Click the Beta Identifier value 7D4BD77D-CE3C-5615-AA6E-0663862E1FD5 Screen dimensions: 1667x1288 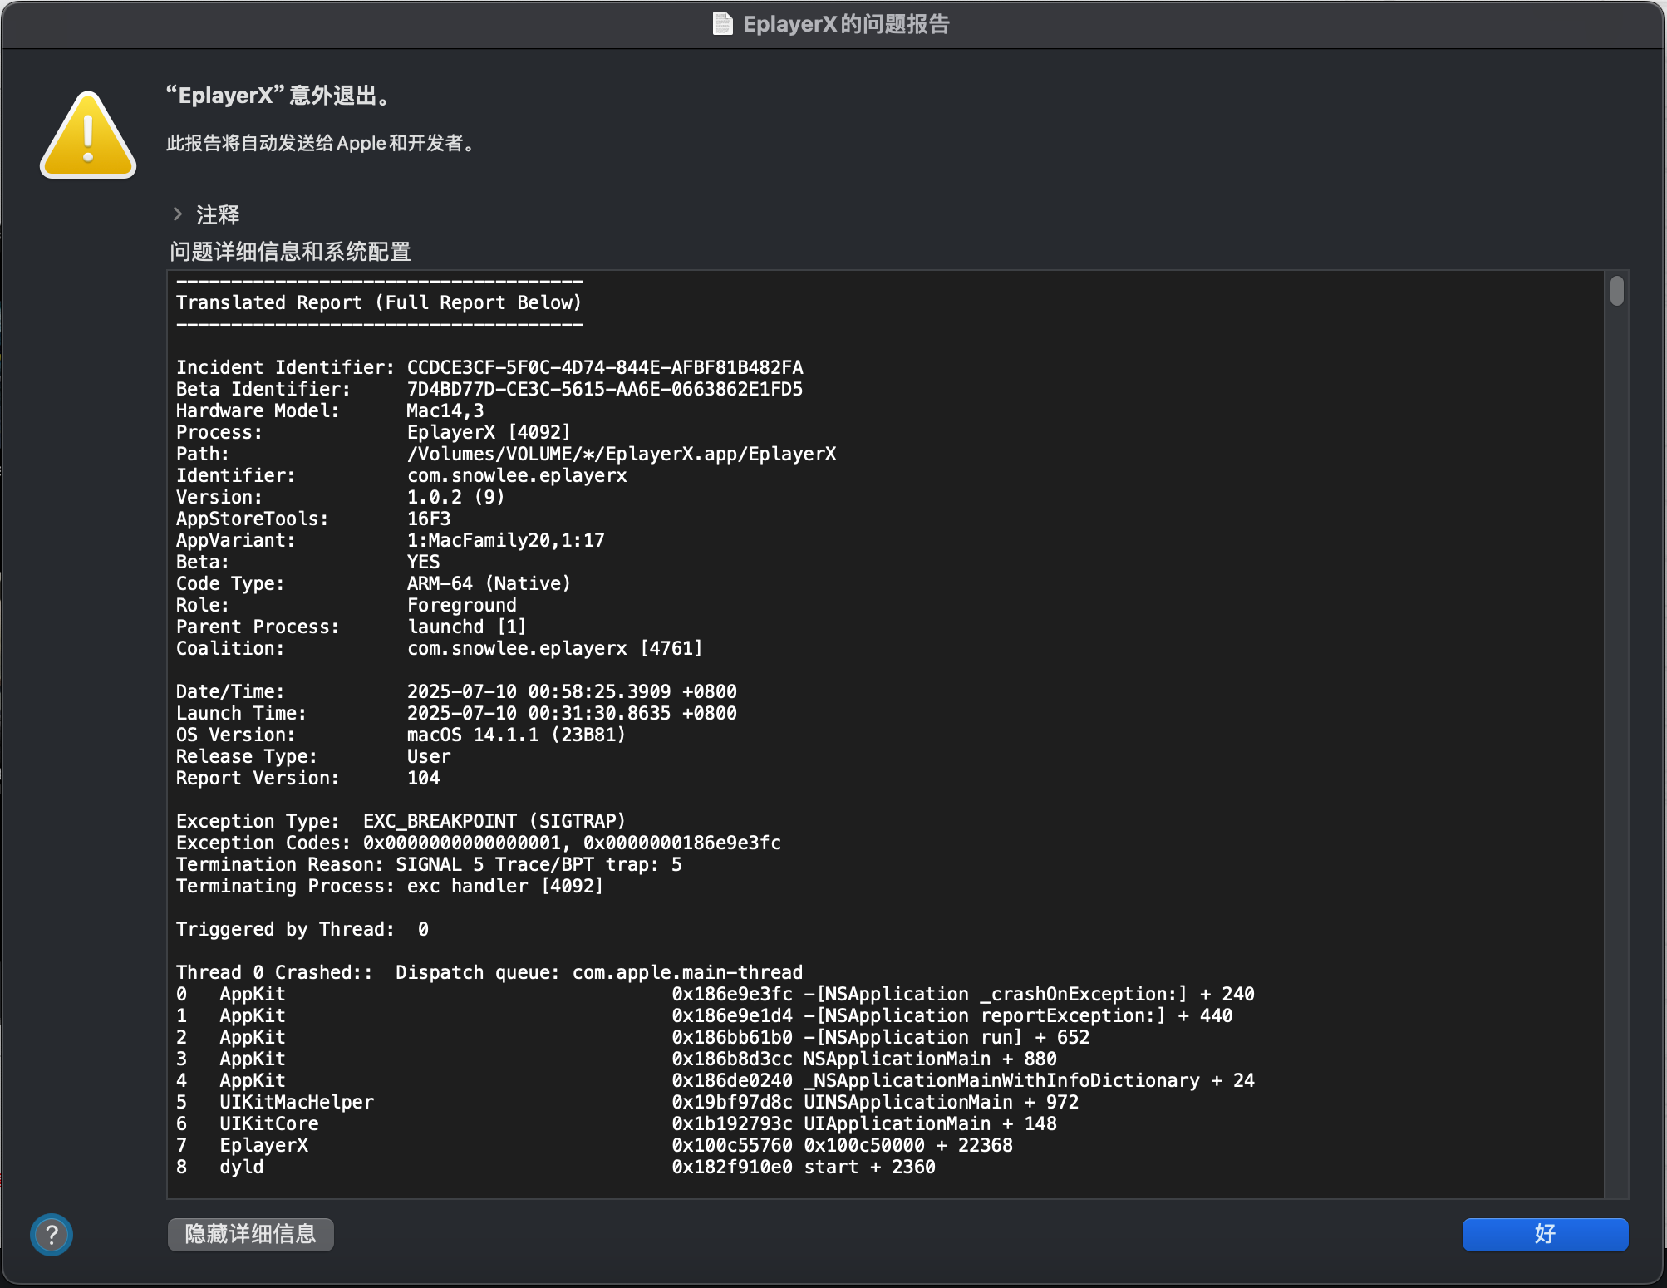click(605, 389)
